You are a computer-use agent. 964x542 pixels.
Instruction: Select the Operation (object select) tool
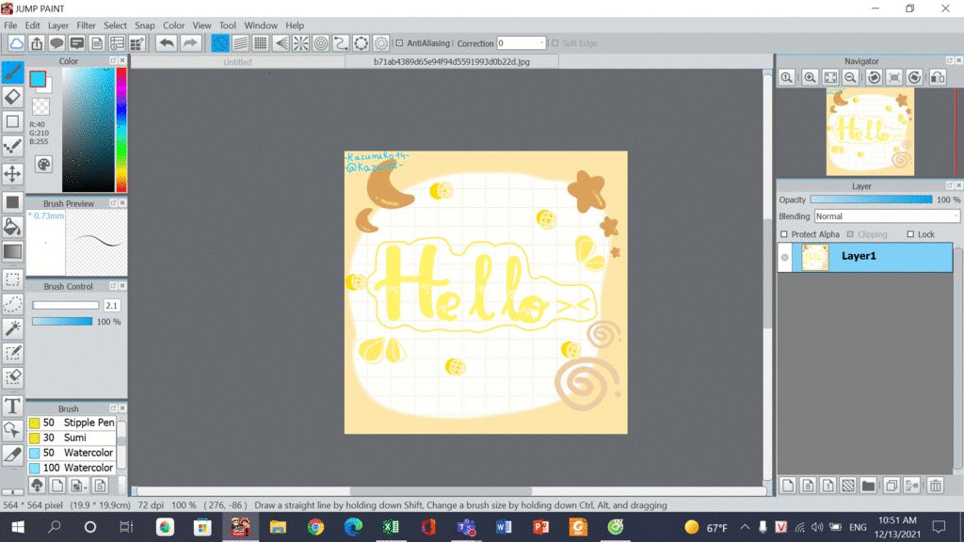[x=12, y=431]
